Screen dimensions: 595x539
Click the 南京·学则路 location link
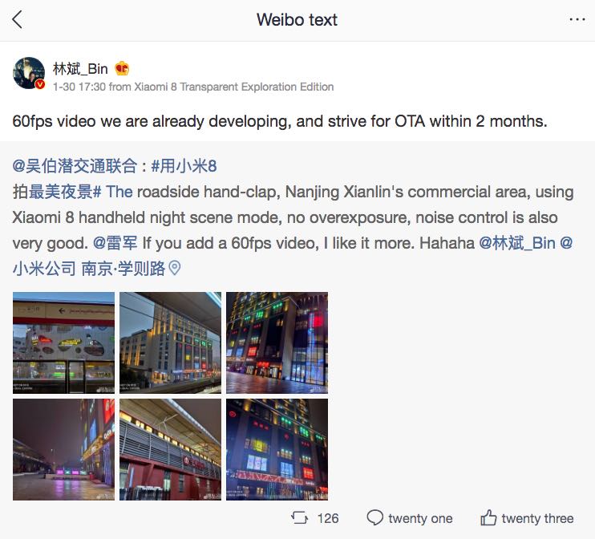[123, 269]
